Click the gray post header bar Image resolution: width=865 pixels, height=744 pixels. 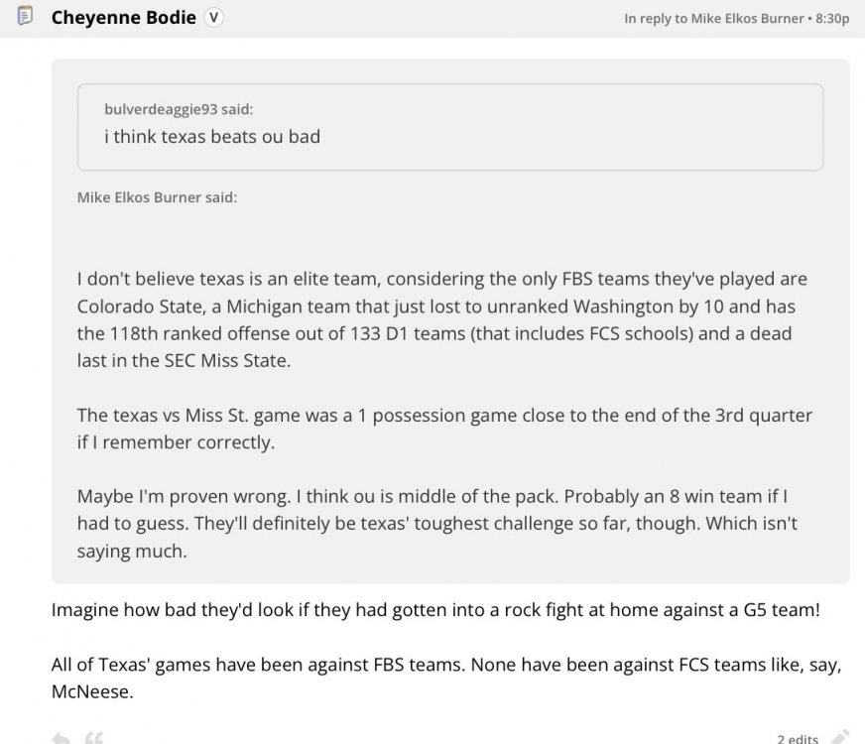pos(417,18)
